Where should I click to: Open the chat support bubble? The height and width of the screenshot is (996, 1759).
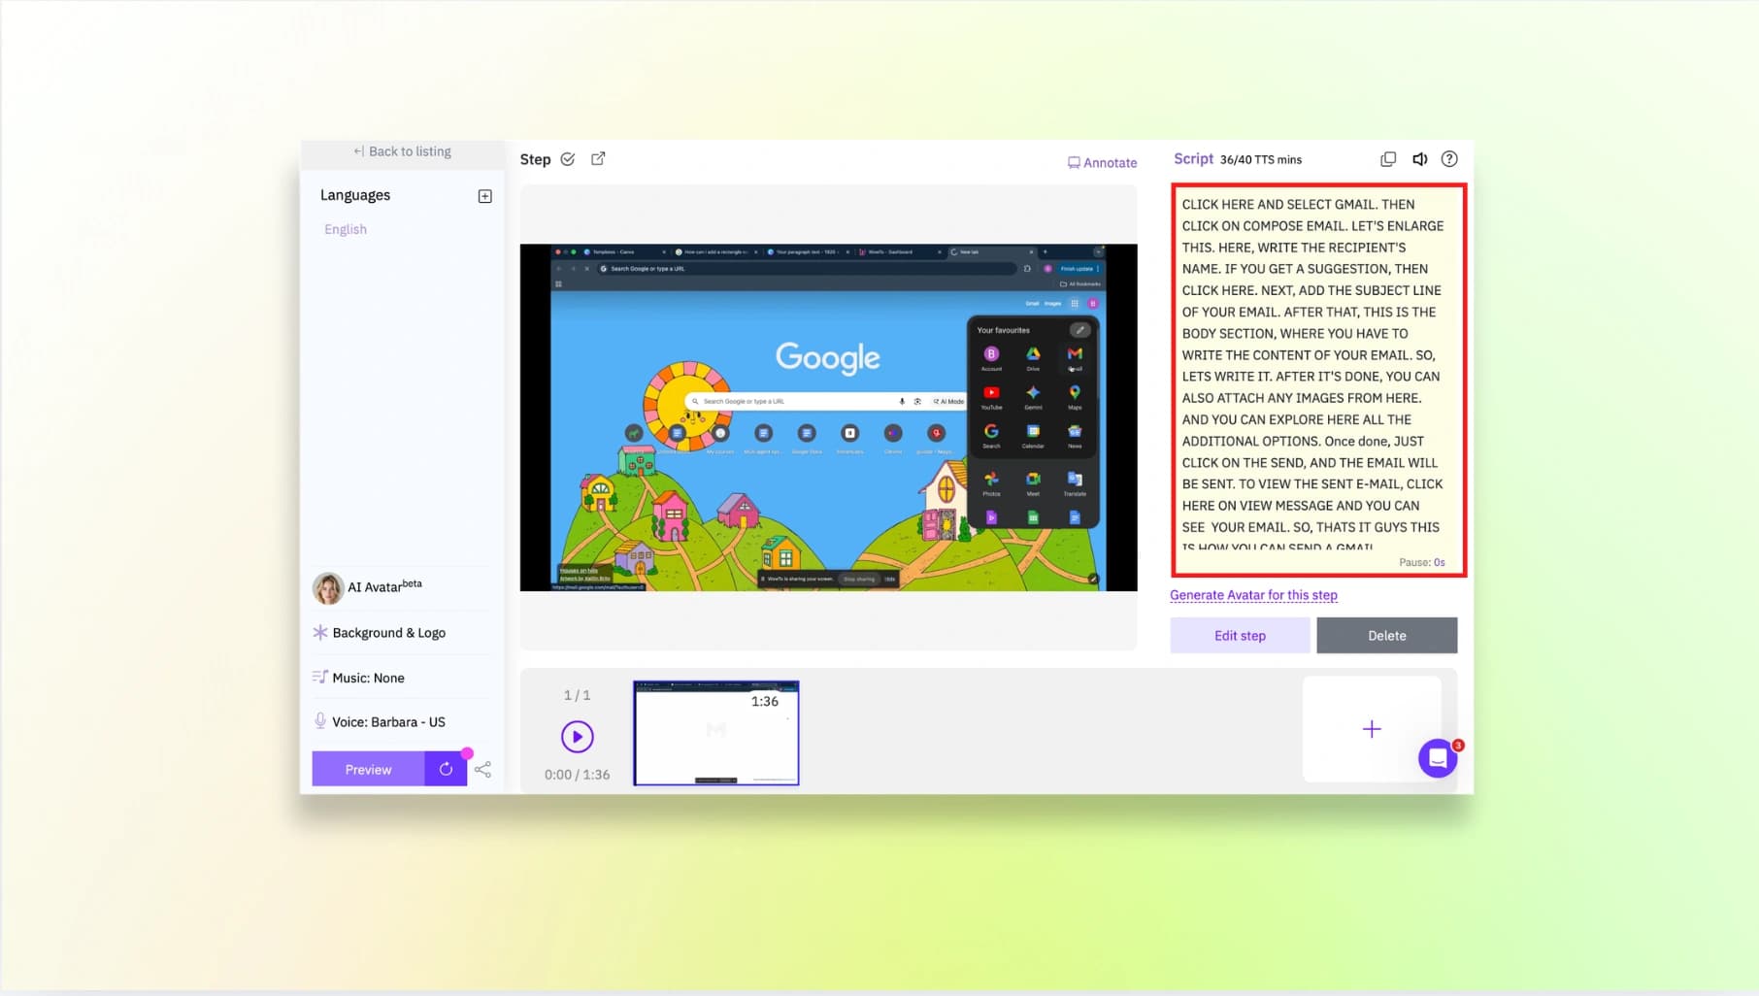(x=1438, y=758)
